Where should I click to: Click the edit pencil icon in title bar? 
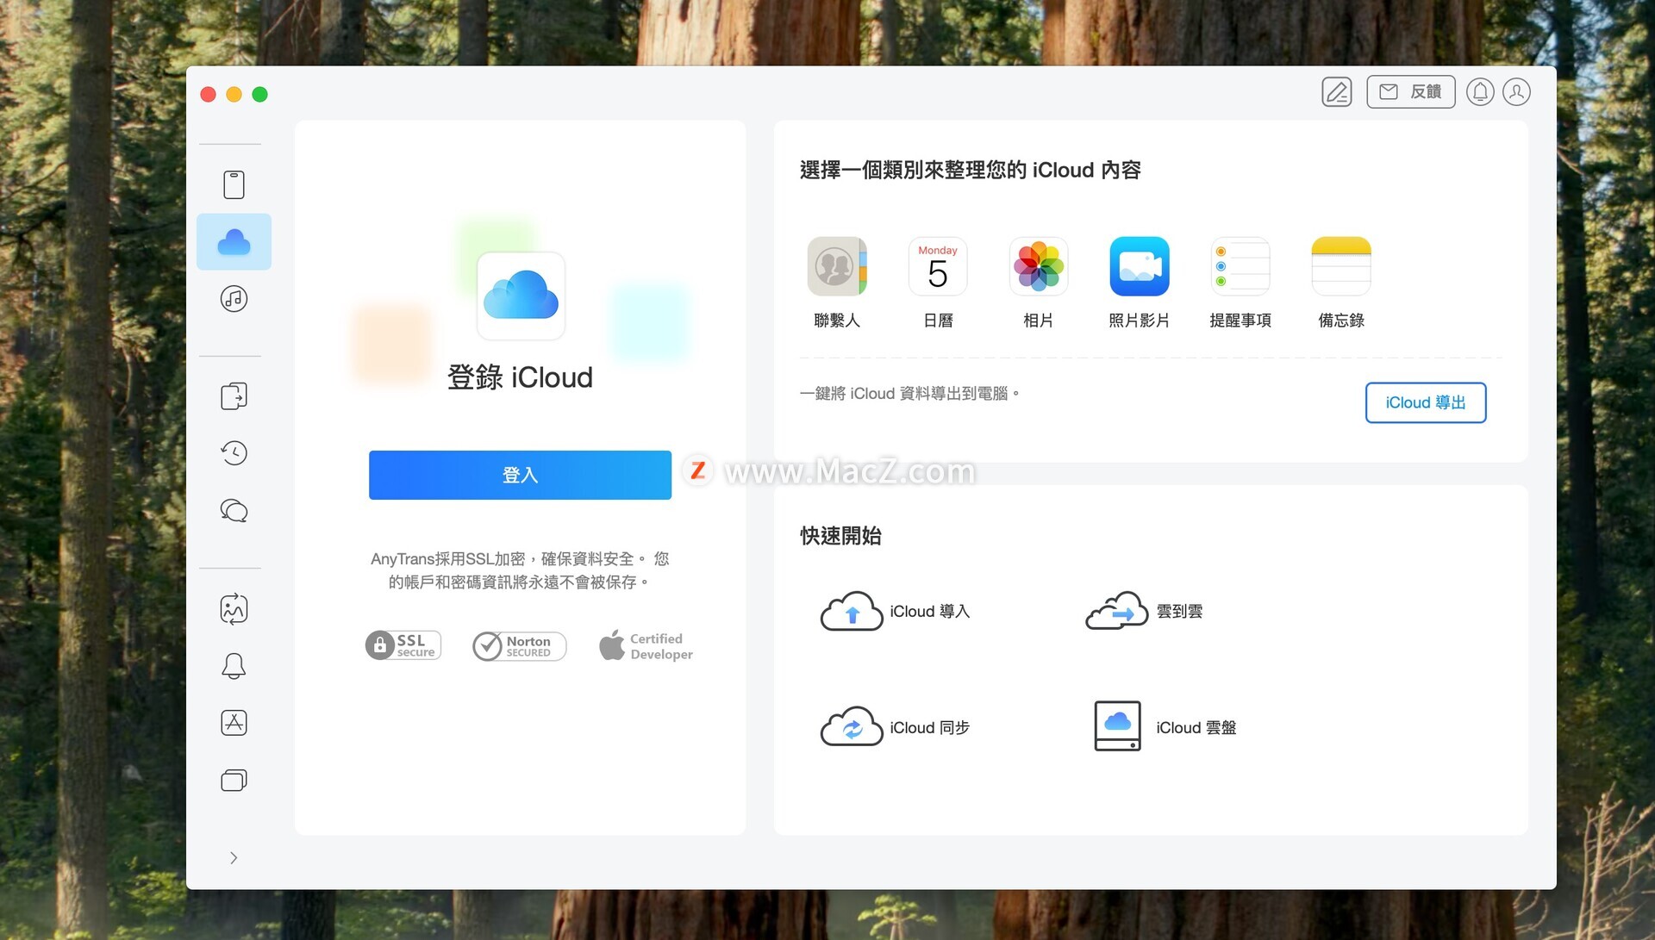click(1337, 92)
